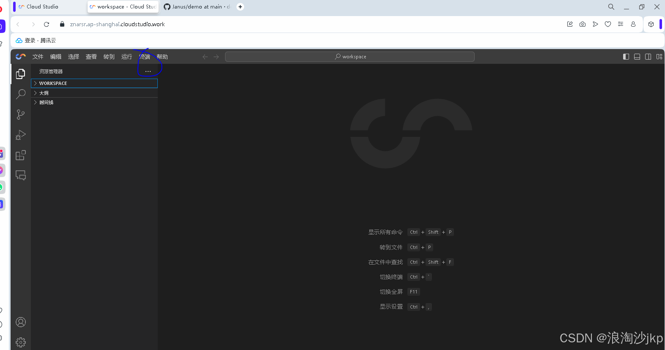Click the heart bookmark icon in address bar

tap(608, 24)
